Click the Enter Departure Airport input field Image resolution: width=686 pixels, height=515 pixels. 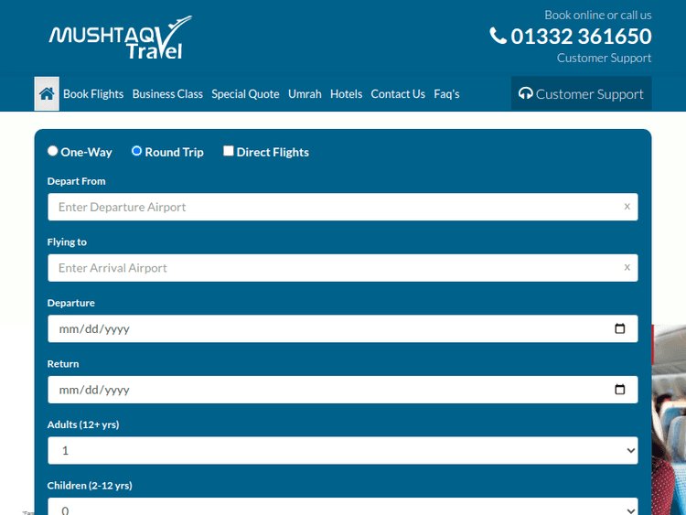coord(329,207)
